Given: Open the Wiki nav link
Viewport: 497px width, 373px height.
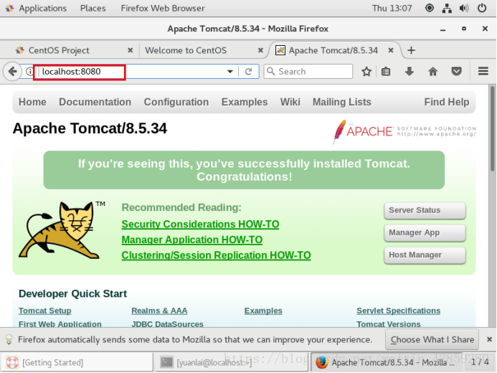Looking at the screenshot, I should click(x=290, y=102).
